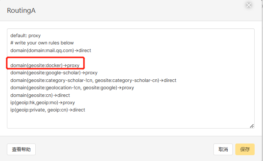Save the rules with the 保存 button

[245, 149]
